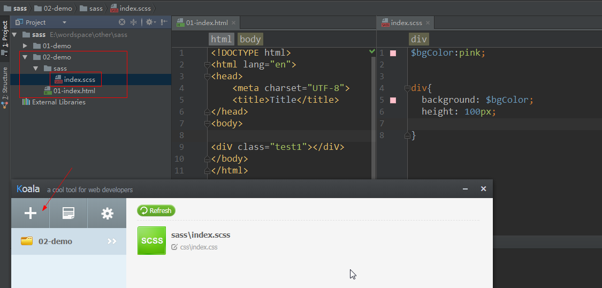The image size is (602, 288).
Task: Click the double-arrow next to 02-demo in Koala
Action: (x=112, y=241)
